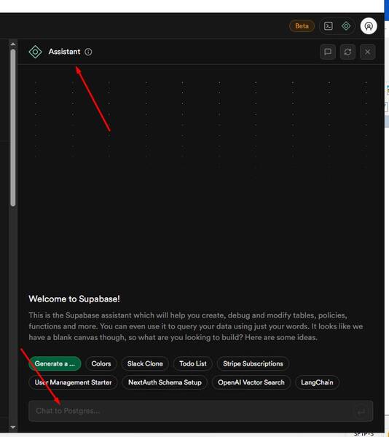Pick the Todo List suggestion
The height and width of the screenshot is (437, 389).
[193, 363]
